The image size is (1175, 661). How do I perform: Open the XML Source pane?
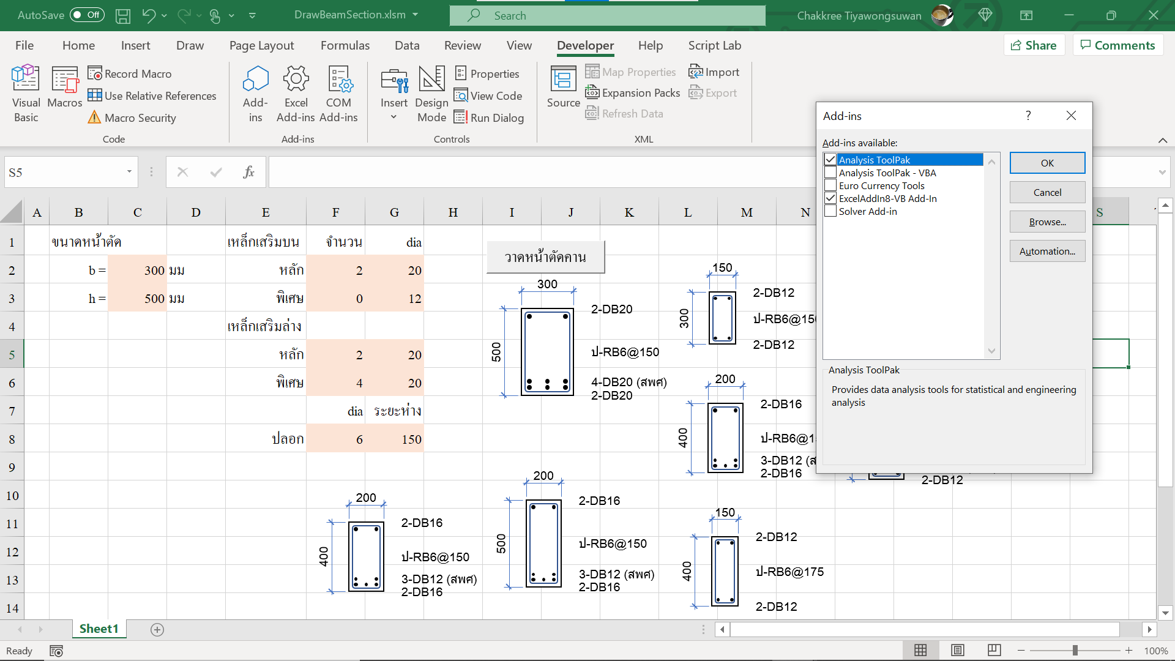(x=563, y=88)
